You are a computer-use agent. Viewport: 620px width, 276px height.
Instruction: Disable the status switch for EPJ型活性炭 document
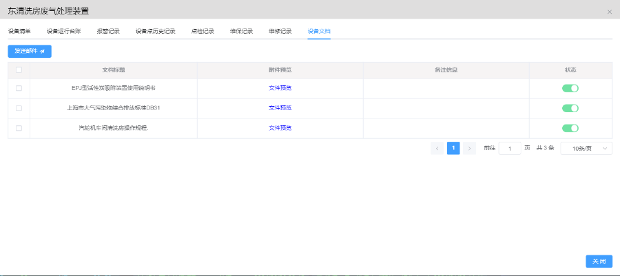tap(570, 88)
